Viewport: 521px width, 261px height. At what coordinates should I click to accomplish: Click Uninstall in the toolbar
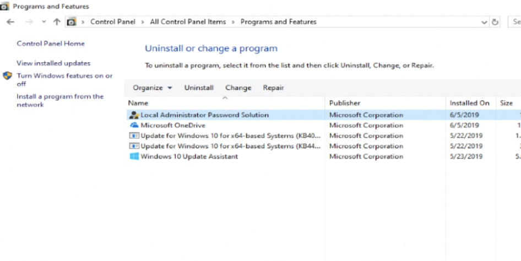coord(199,88)
